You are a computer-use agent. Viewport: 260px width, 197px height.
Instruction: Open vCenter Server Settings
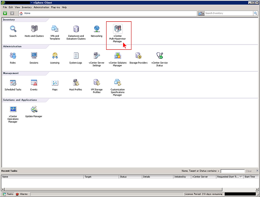(x=97, y=56)
